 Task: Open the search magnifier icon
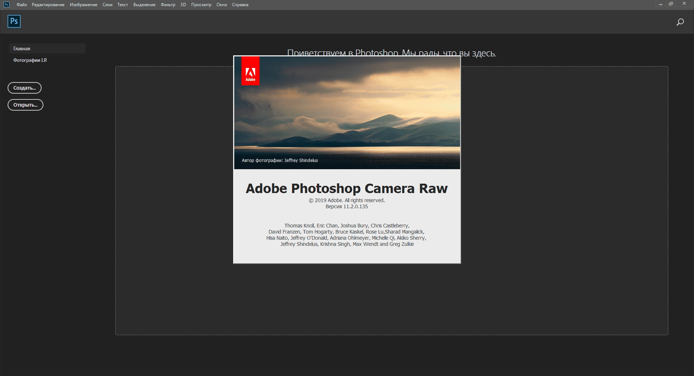click(680, 22)
